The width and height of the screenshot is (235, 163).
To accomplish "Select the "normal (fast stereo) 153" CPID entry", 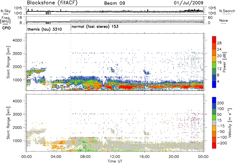I will click(95, 27).
